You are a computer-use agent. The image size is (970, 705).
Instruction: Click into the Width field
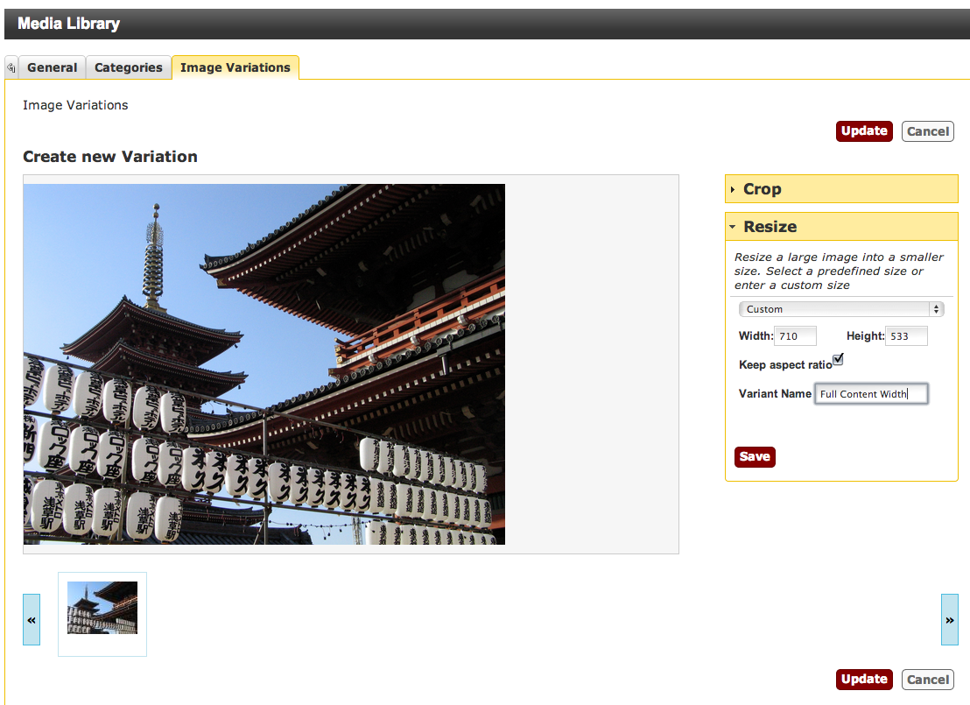(796, 336)
